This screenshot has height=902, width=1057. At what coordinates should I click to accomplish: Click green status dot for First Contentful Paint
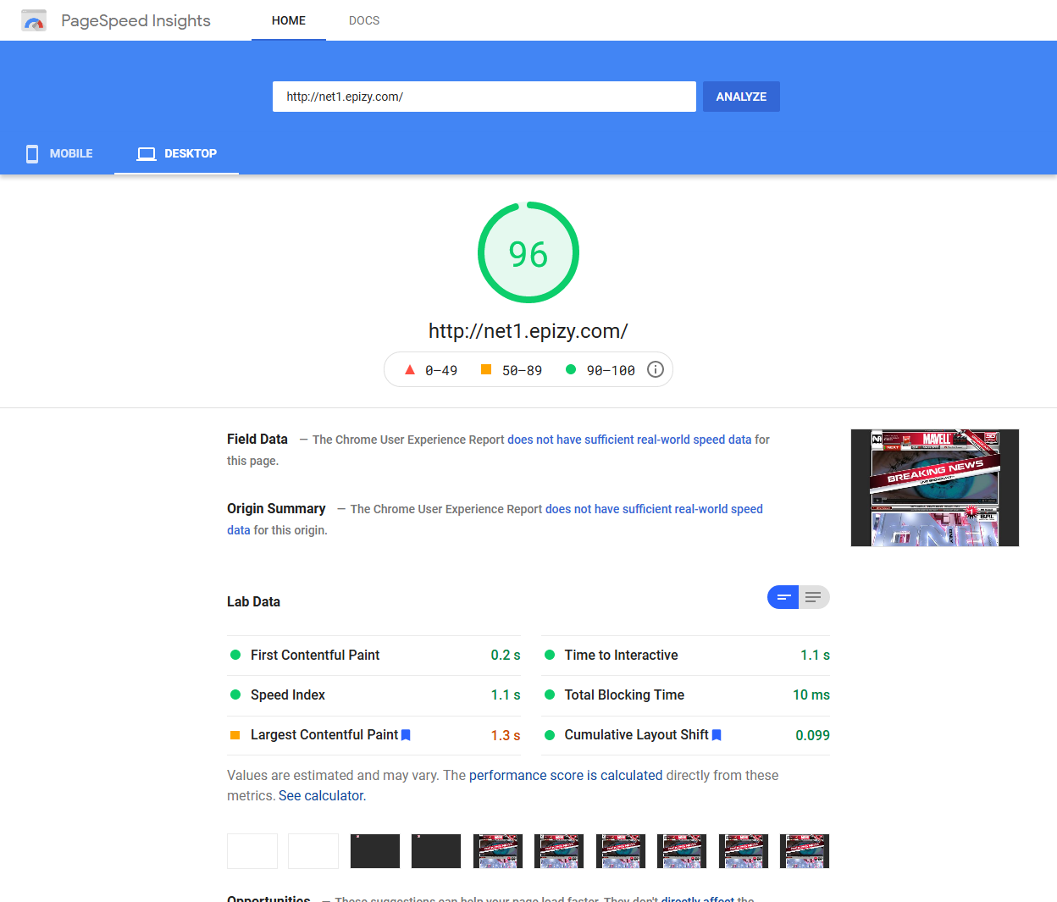click(x=235, y=655)
